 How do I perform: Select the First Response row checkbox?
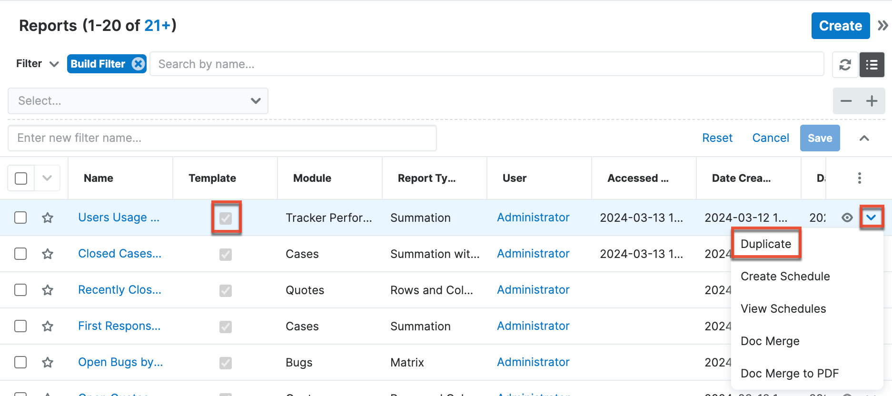coord(20,326)
